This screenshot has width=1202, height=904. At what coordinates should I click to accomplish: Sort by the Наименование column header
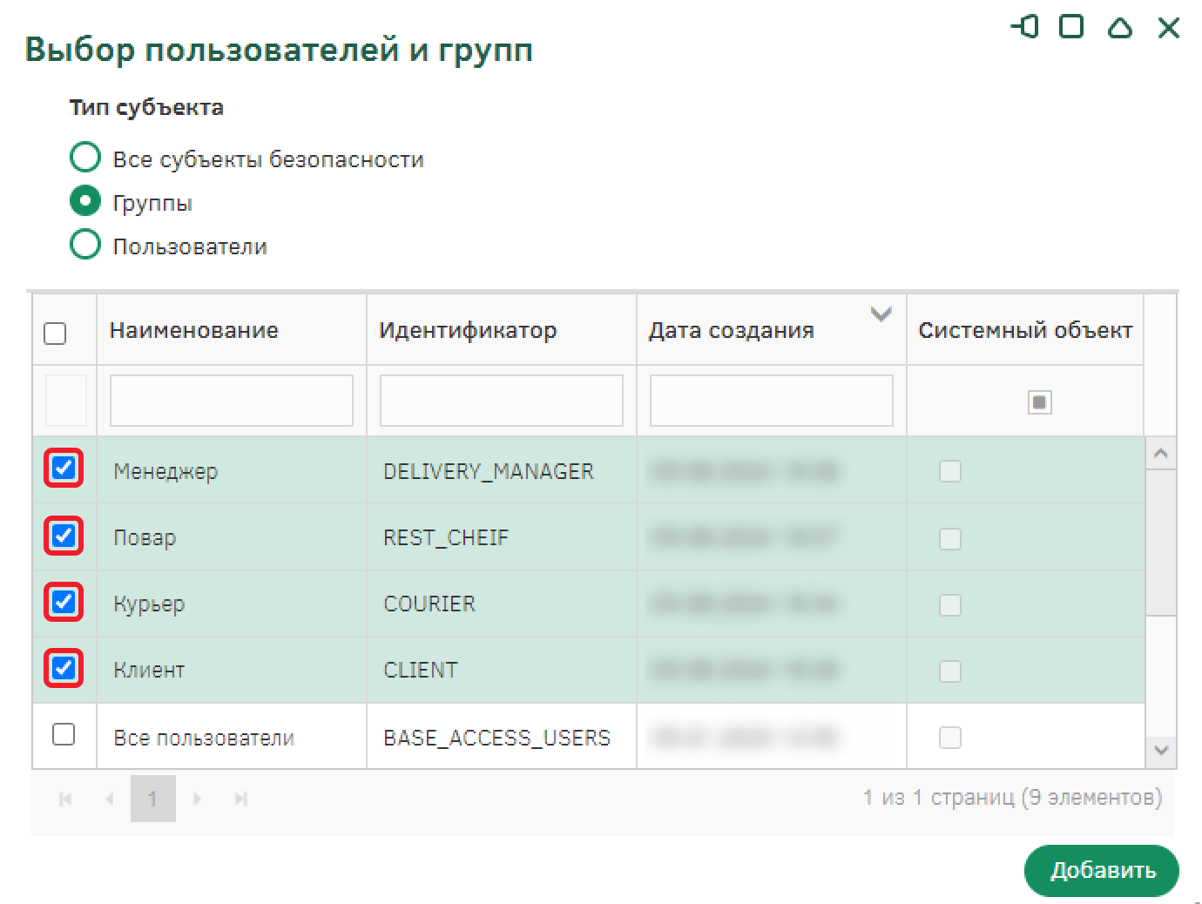pos(194,330)
